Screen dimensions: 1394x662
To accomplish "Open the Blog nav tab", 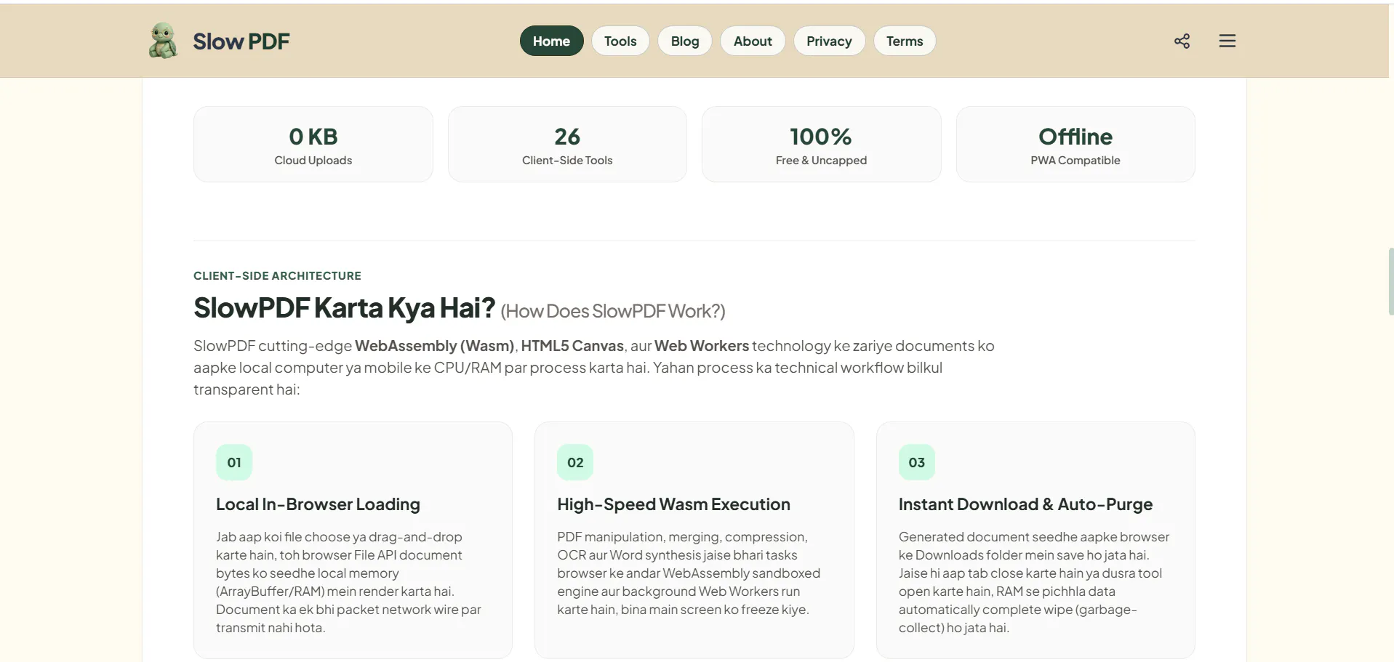I will pyautogui.click(x=685, y=41).
